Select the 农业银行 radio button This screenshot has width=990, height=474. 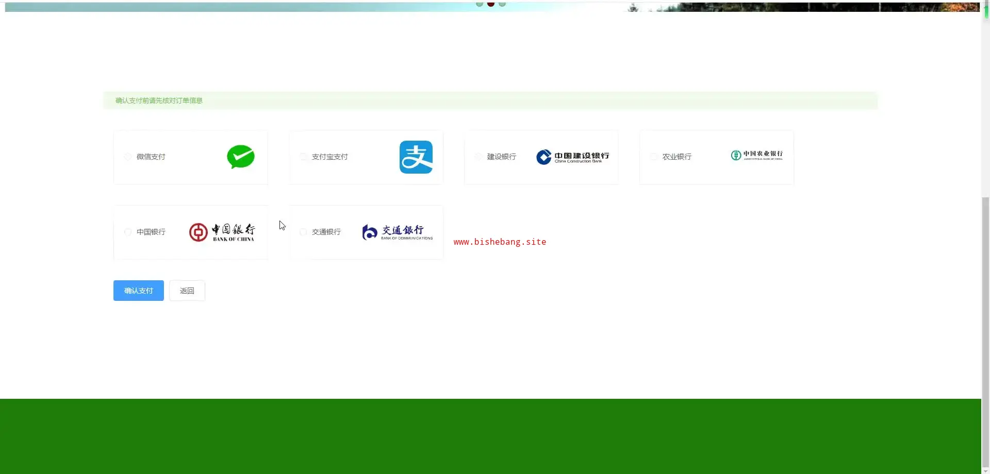tap(654, 157)
